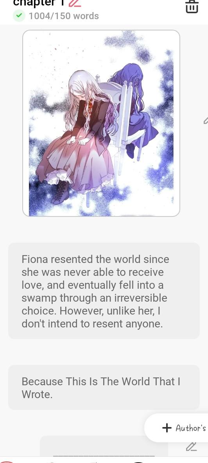Tap the pencil icon at image's right edge
The image size is (208, 463).
(x=206, y=120)
